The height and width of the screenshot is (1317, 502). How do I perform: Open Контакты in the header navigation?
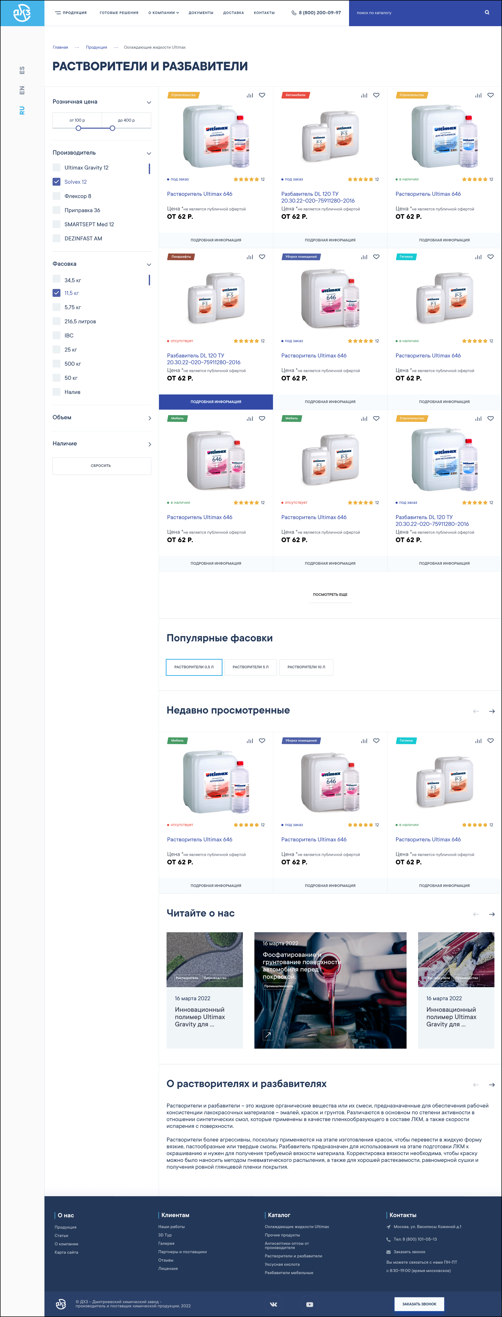click(x=264, y=13)
